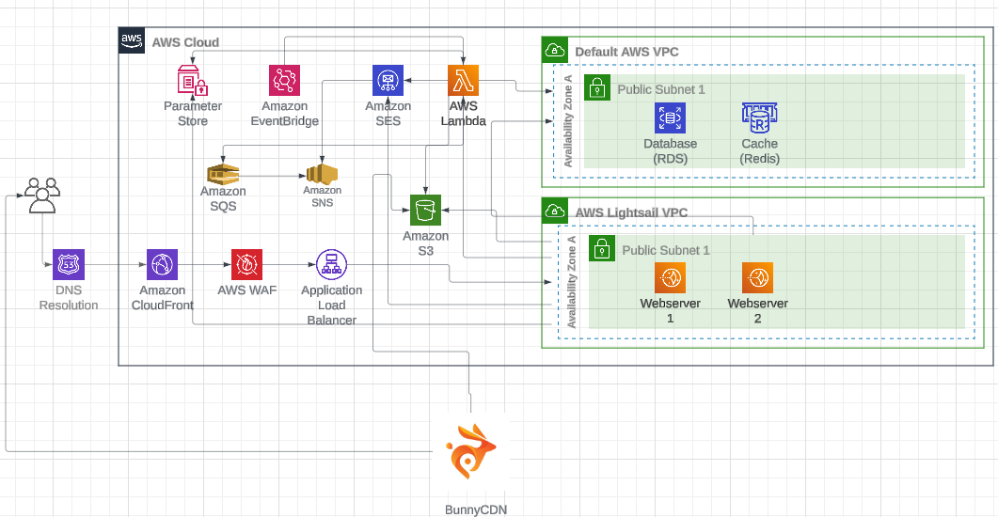
Task: Click the AWS Lambda icon
Action: click(462, 82)
